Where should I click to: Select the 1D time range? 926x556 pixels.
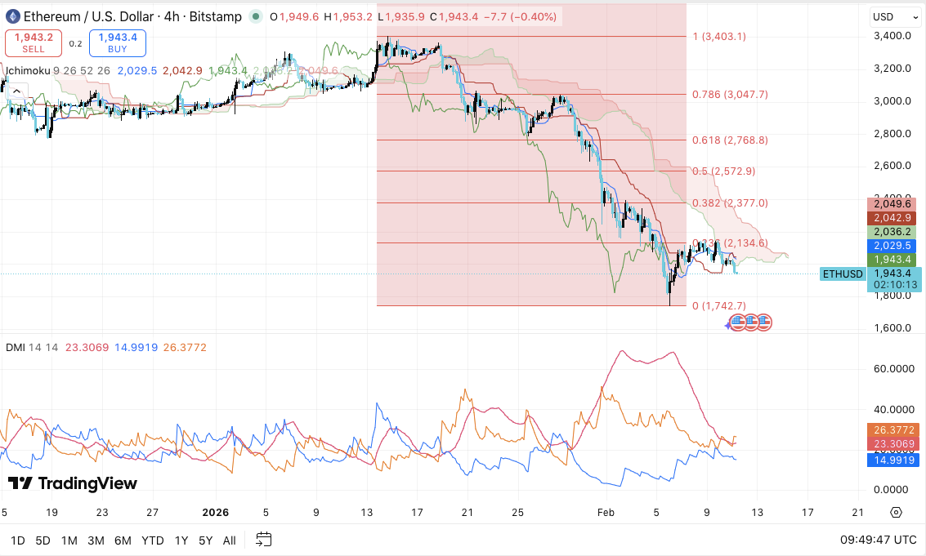(x=18, y=540)
